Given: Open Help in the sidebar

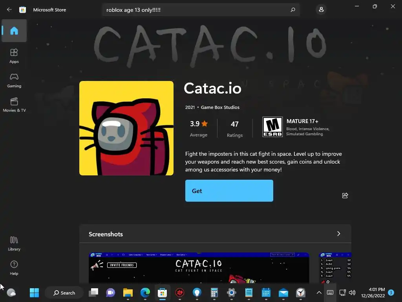Looking at the screenshot, I should pos(14,268).
